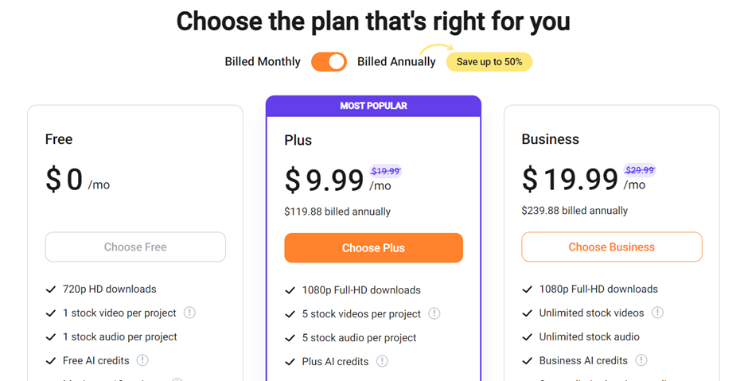Click the Business plan heading
The height and width of the screenshot is (381, 748).
[x=550, y=139]
